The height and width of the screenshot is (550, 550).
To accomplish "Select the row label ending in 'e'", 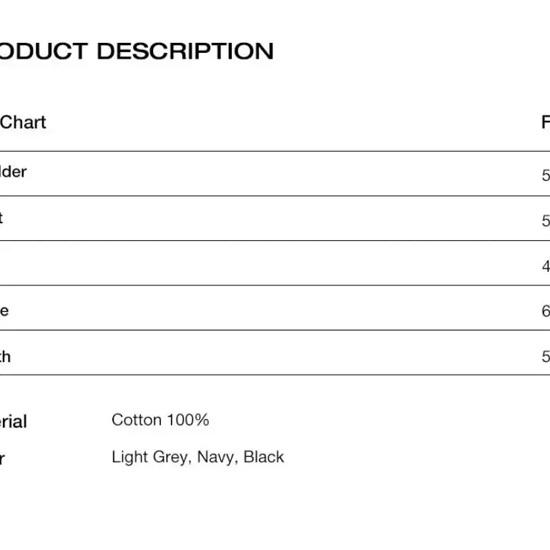I will [4, 311].
